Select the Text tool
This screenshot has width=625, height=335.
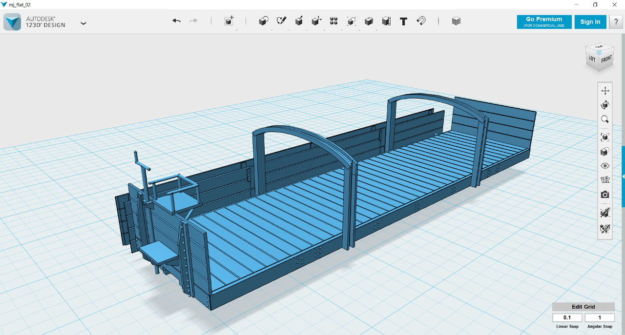[403, 21]
